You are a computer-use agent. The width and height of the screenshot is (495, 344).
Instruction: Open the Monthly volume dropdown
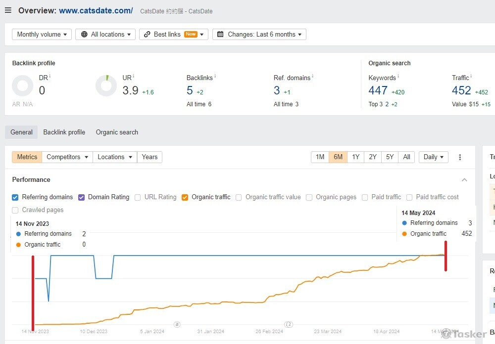coord(42,35)
